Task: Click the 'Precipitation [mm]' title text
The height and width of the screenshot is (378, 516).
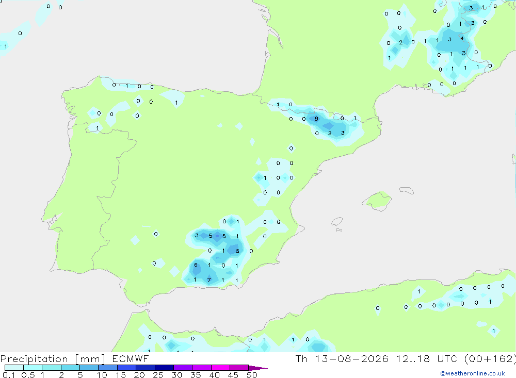Action: [x=53, y=359]
